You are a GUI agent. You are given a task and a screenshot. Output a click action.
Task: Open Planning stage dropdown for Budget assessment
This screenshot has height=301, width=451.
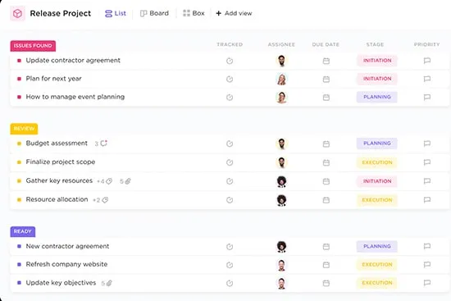pyautogui.click(x=377, y=144)
